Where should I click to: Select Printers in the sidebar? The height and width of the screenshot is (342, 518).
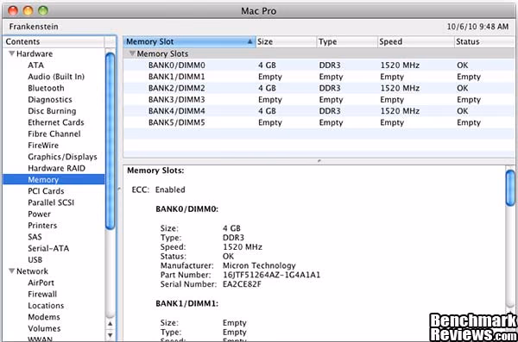pyautogui.click(x=42, y=226)
